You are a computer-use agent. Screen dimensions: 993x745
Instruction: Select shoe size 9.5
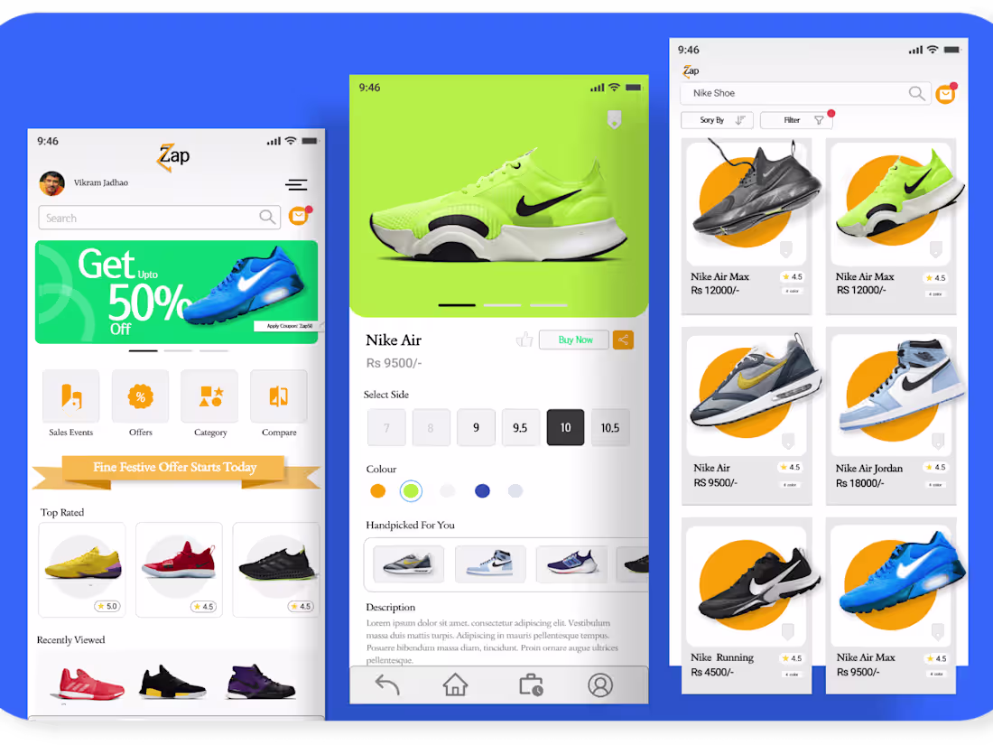coord(521,428)
